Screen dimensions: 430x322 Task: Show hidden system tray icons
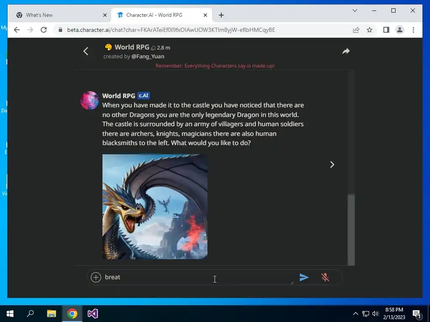355,314
